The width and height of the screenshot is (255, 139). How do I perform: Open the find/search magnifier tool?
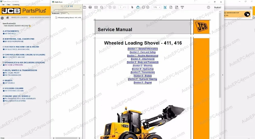tap(102, 7)
